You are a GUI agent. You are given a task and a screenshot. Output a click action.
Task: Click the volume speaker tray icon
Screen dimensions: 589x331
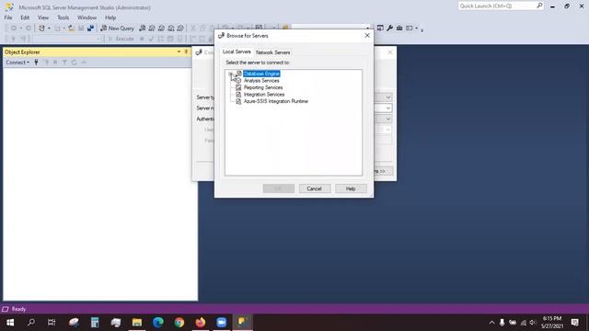(533, 323)
